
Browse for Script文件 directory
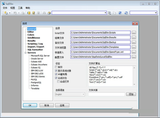tap(134, 33)
